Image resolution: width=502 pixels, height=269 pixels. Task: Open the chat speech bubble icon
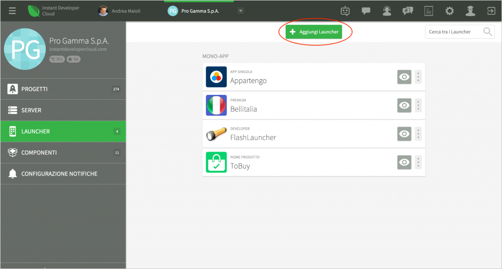pyautogui.click(x=366, y=11)
